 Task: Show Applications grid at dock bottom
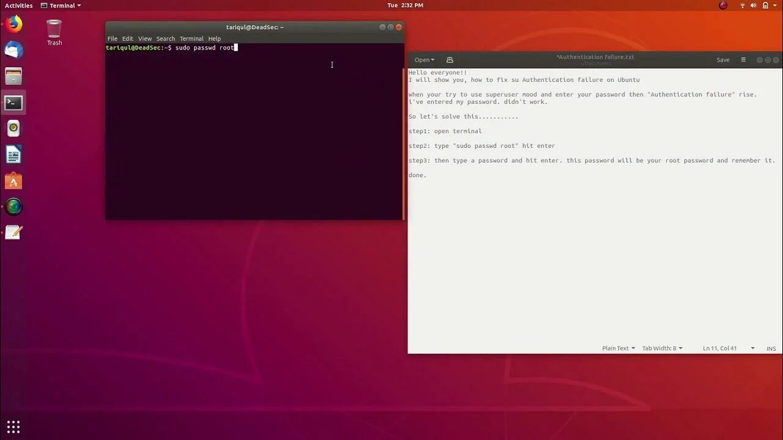(x=13, y=427)
